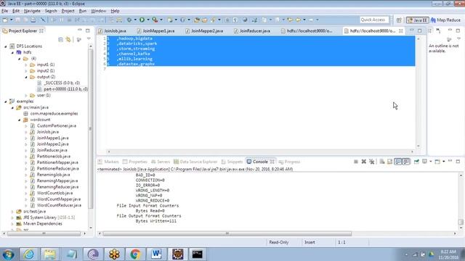
Task: Open the Markers view tab
Action: tap(108, 162)
